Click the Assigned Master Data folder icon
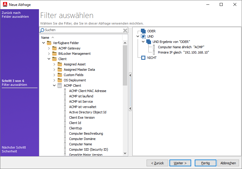Screen dimensions: 242x169 (x=60, y=70)
